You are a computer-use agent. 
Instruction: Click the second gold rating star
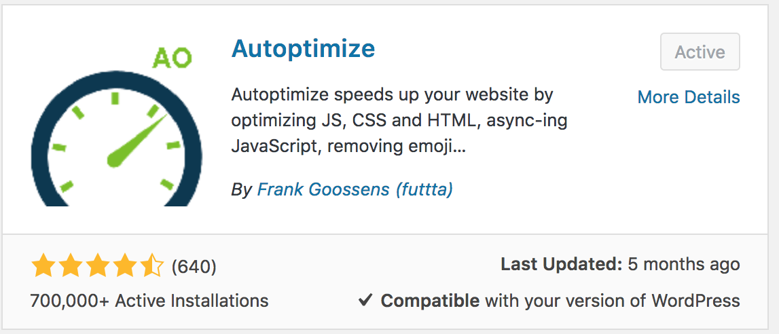click(x=71, y=265)
